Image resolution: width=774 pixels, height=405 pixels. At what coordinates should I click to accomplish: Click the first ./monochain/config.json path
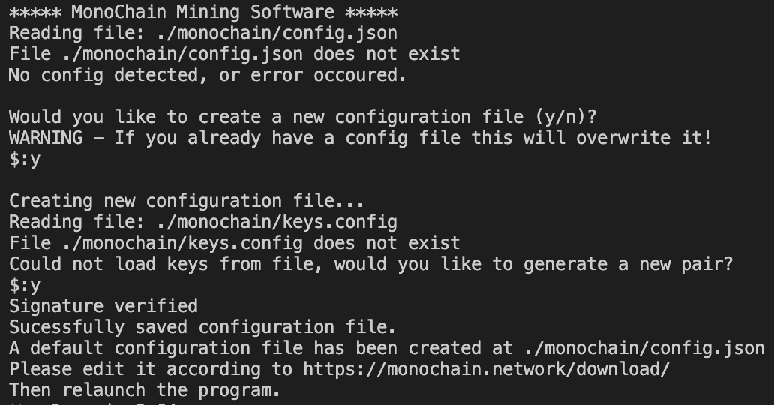pyautogui.click(x=277, y=33)
